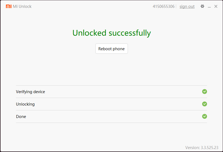
Task: Click the "Unlocked successfully" heading
Action: (x=111, y=33)
